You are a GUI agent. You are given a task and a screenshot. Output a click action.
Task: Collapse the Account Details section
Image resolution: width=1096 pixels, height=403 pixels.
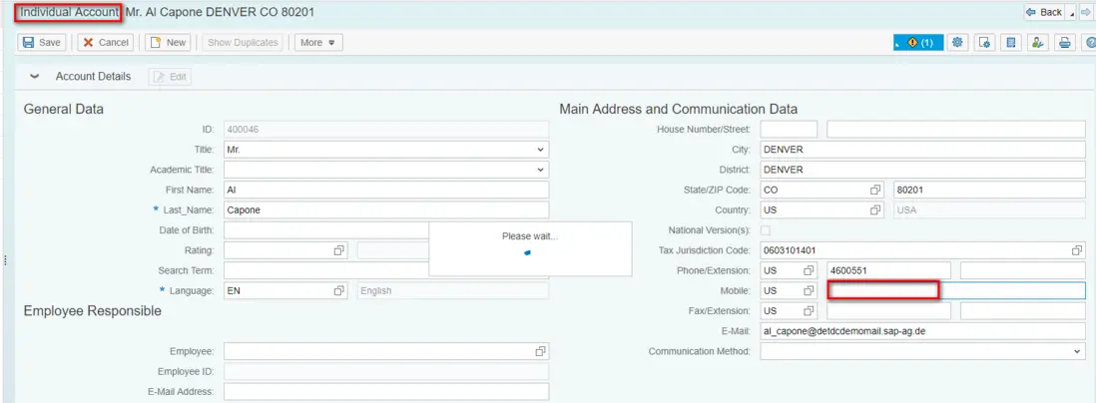(x=35, y=77)
